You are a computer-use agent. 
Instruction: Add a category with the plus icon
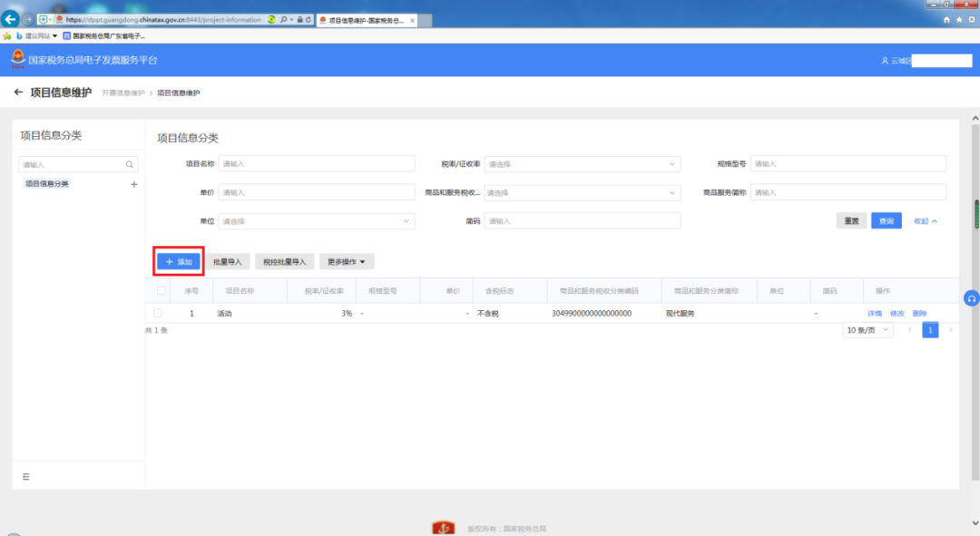[x=133, y=184]
